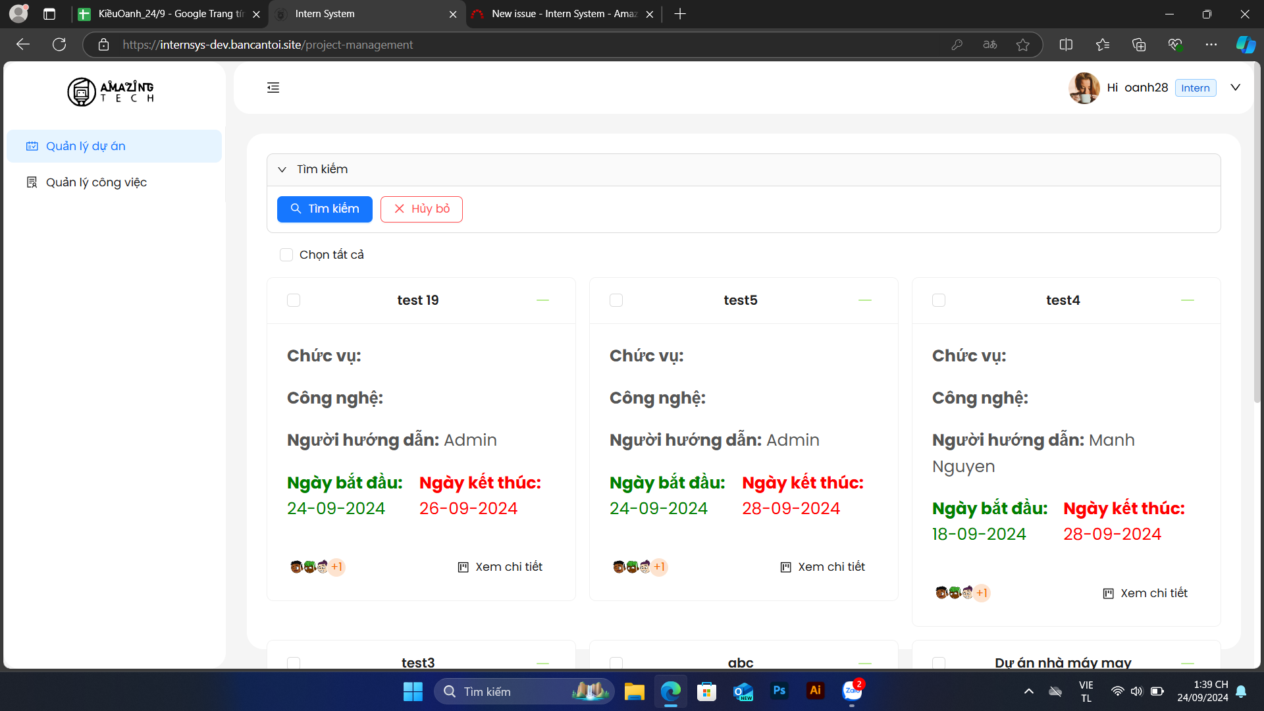Collapse the Tìm kiếm search panel
Image resolution: width=1264 pixels, height=711 pixels.
point(282,169)
